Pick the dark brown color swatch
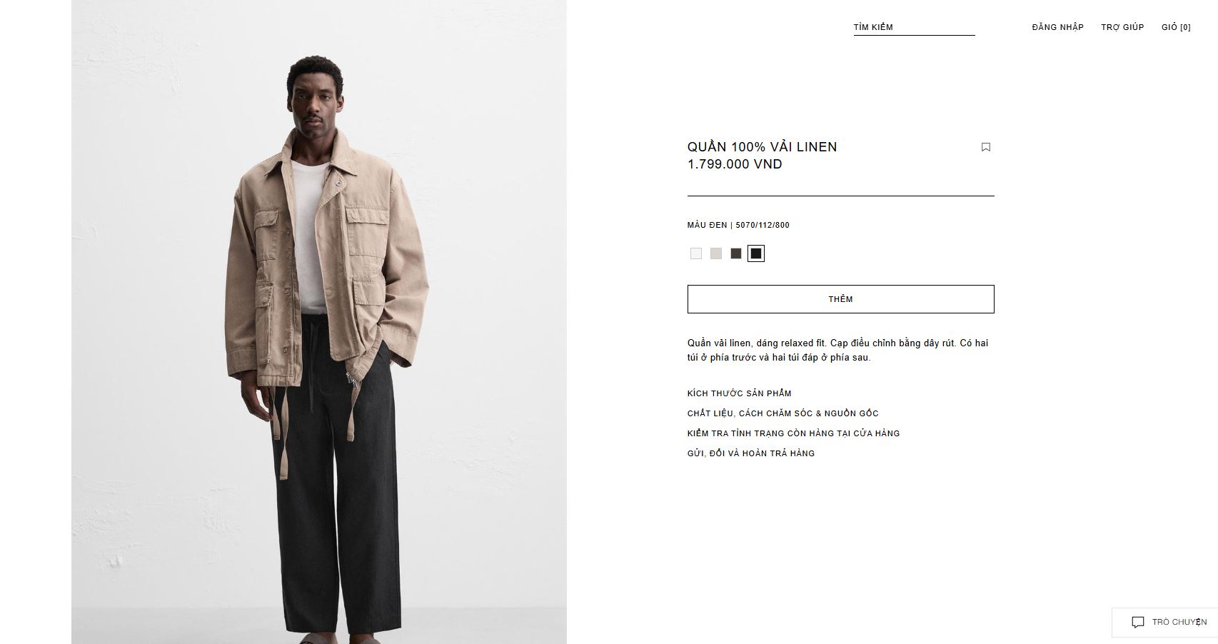Image resolution: width=1218 pixels, height=644 pixels. pos(736,253)
